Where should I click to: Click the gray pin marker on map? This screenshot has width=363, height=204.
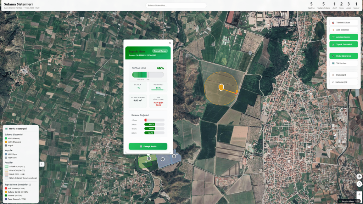[x=250, y=53]
